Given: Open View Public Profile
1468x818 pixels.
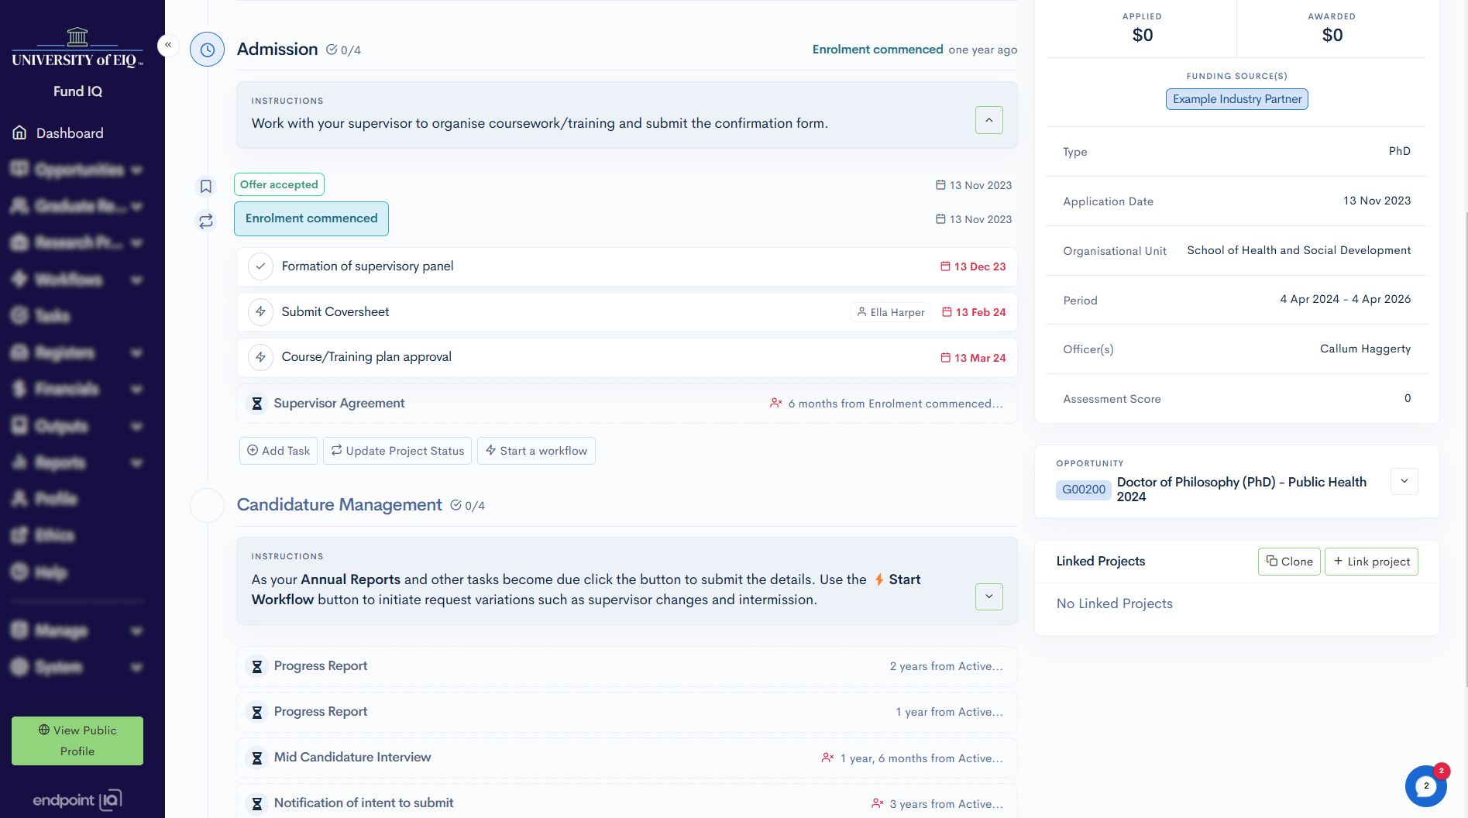Looking at the screenshot, I should coord(77,741).
